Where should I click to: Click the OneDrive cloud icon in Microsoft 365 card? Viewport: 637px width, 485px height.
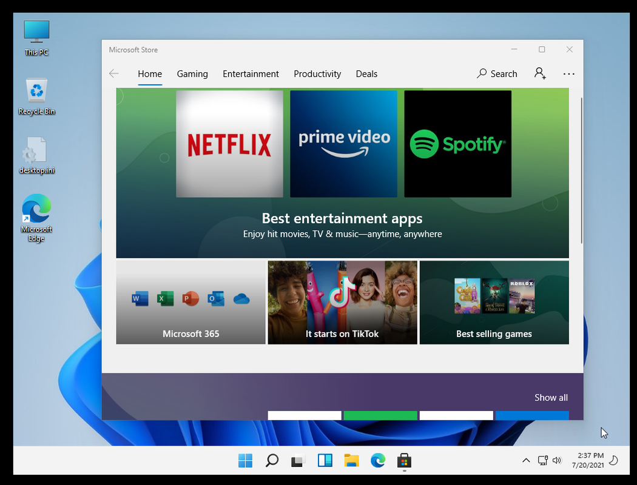241,299
